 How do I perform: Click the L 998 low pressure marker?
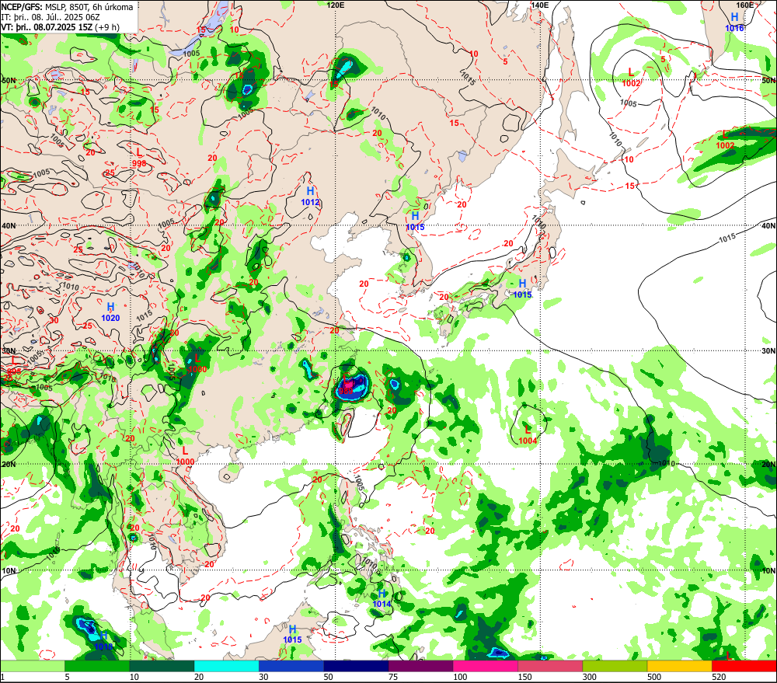point(139,157)
